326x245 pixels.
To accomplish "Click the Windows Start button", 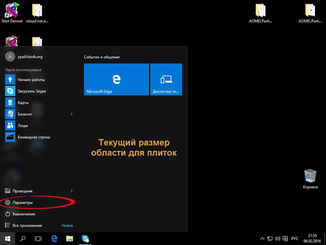I will click(x=8, y=238).
